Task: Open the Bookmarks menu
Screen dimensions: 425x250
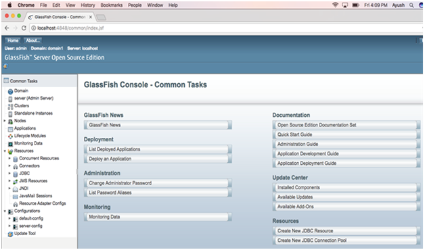Action: [112, 5]
